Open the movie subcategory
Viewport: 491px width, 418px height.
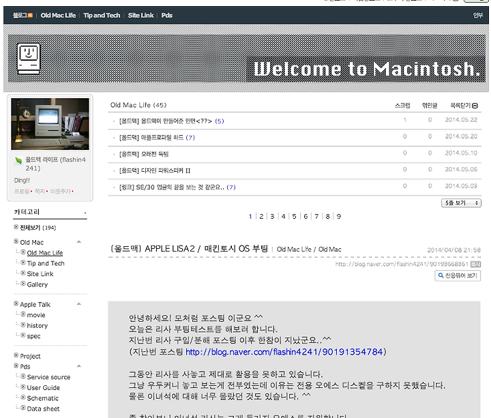click(36, 315)
